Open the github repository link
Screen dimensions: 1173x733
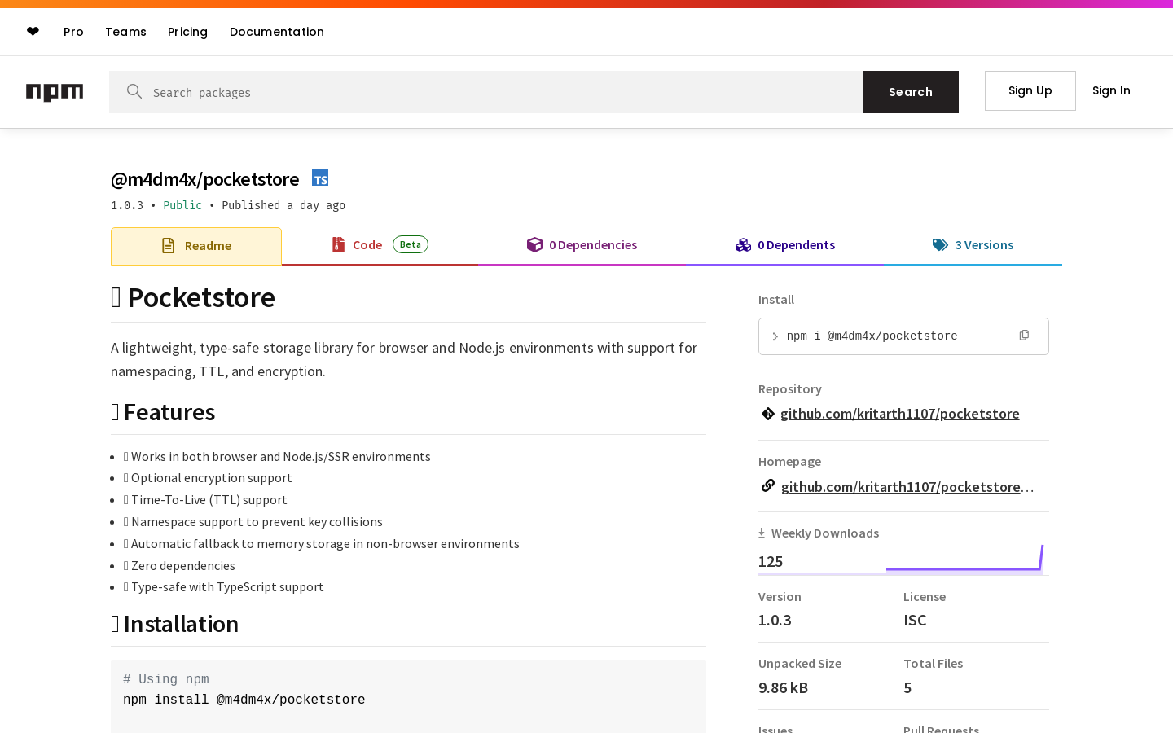pyautogui.click(x=899, y=414)
